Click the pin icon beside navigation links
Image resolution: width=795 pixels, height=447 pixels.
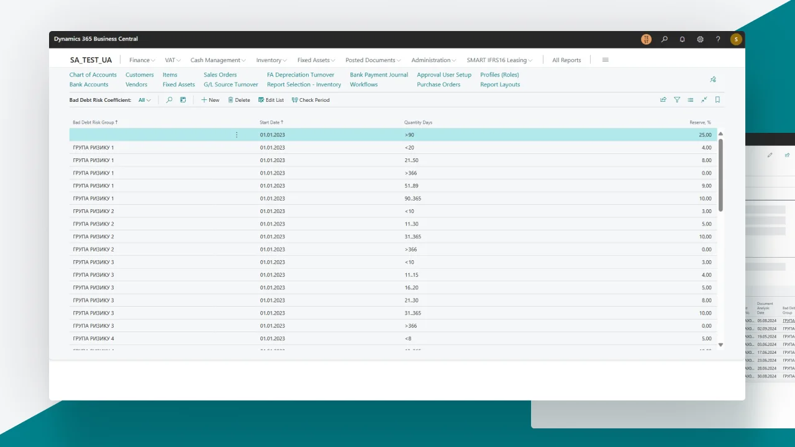713,79
